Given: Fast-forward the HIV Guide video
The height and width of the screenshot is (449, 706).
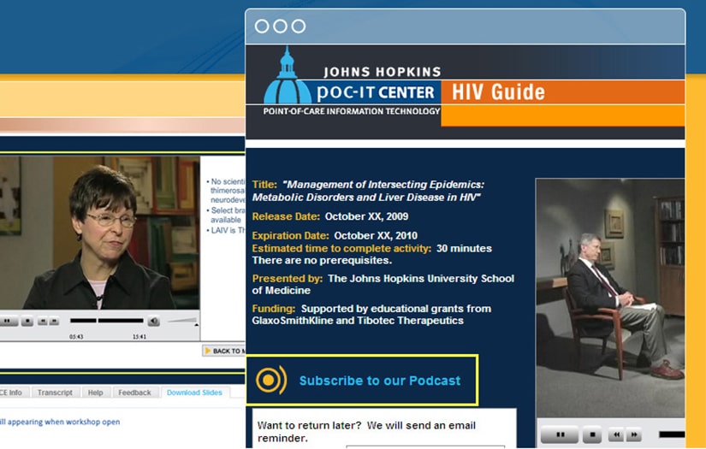Looking at the screenshot, I should (x=633, y=434).
